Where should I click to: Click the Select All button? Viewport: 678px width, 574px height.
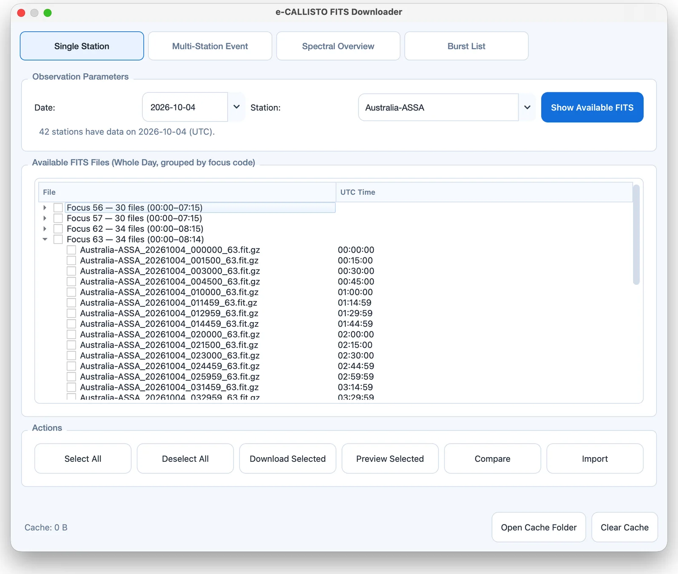click(x=83, y=459)
